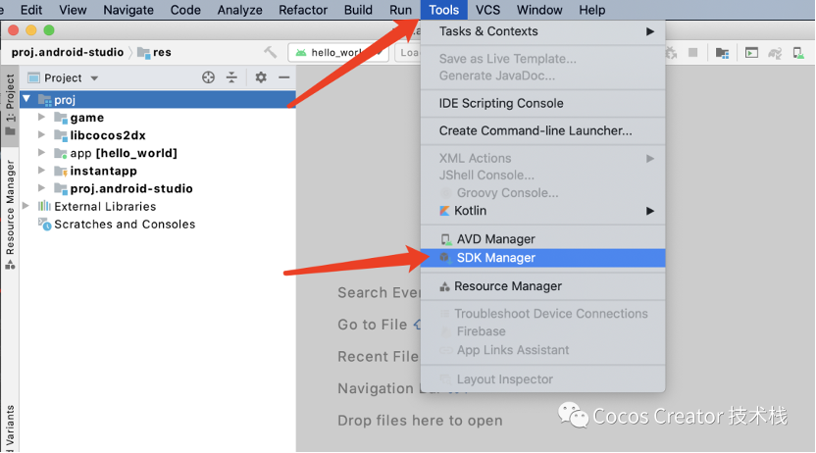Click IDE Scripting Console item
816x453 pixels.
point(500,103)
